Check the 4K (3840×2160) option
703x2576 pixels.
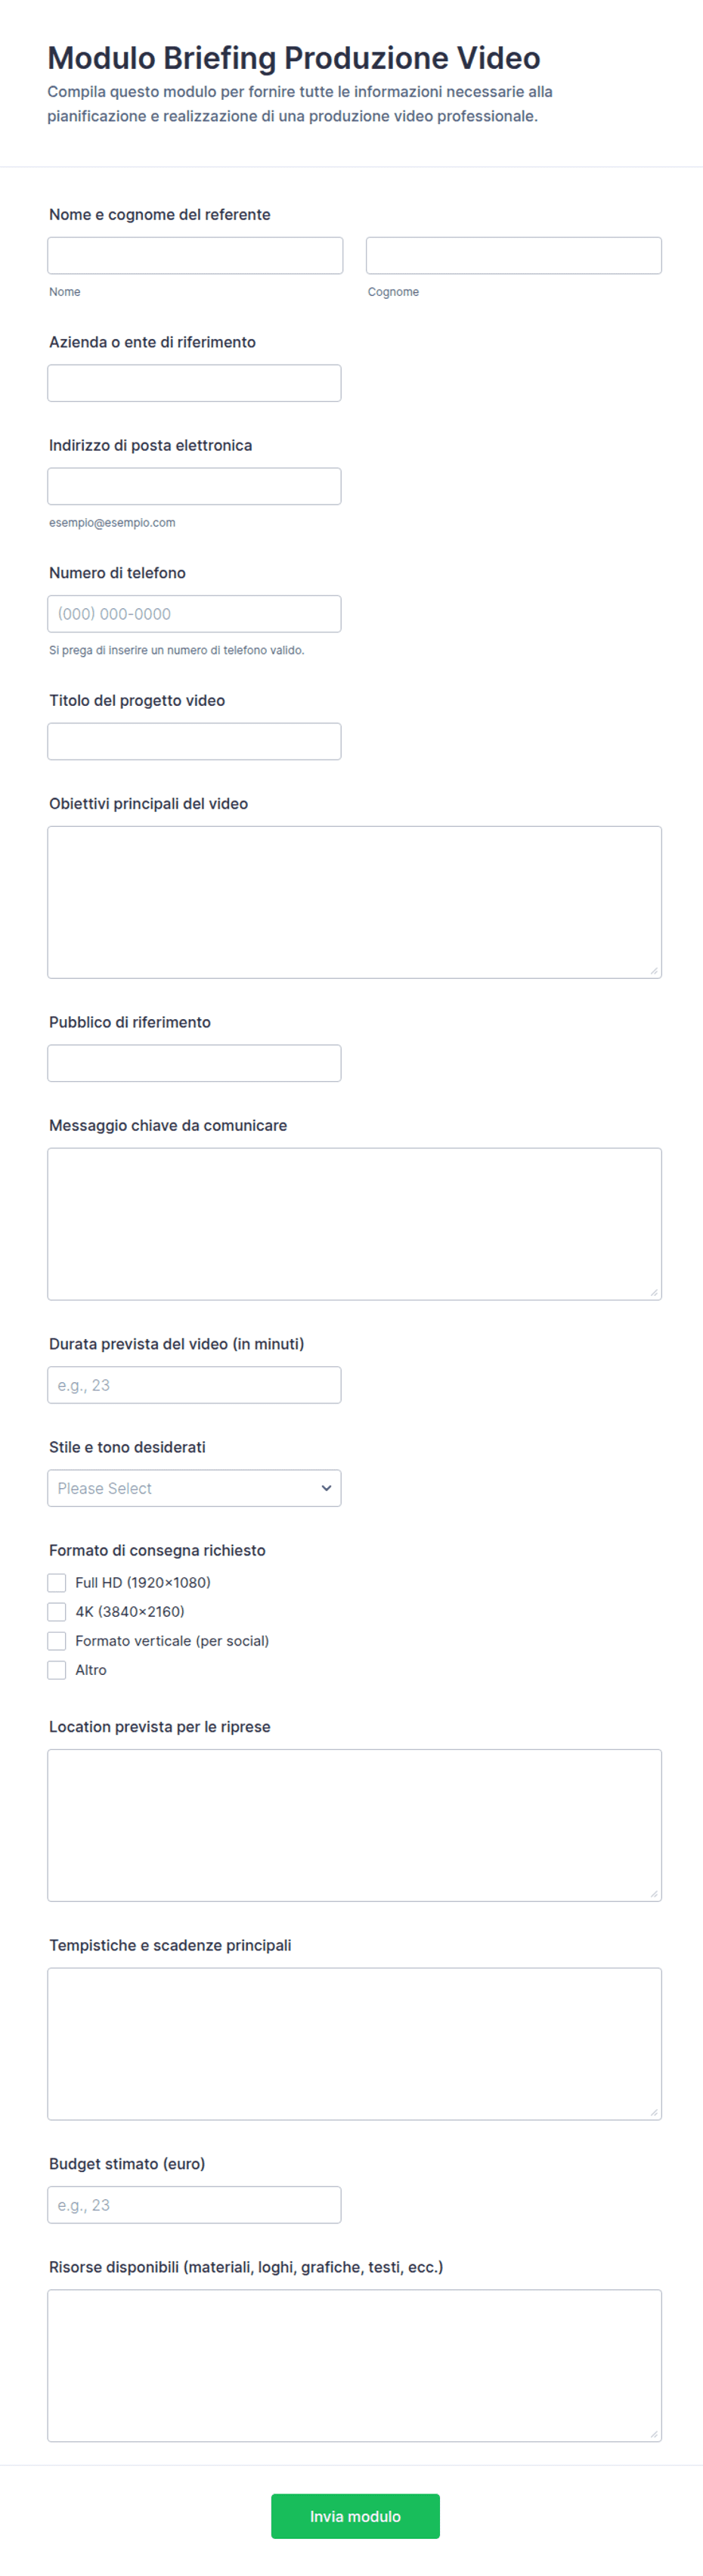point(57,1611)
